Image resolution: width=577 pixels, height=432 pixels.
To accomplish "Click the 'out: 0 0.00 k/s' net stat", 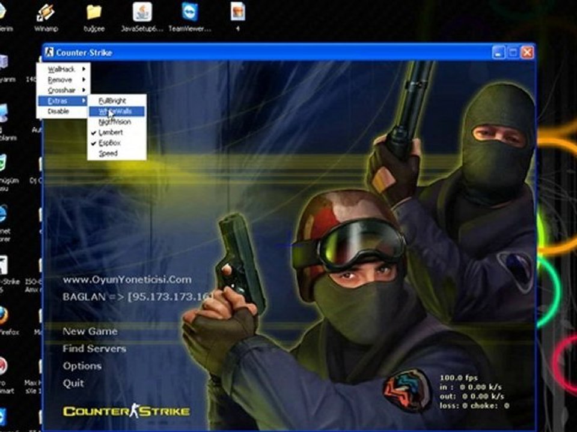I will [x=472, y=397].
